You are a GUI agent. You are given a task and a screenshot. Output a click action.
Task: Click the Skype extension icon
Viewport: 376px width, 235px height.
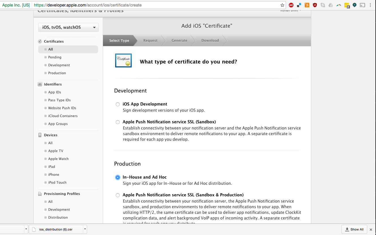[323, 5]
